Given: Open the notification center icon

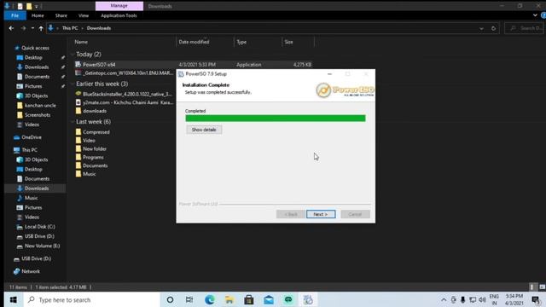Looking at the screenshot, I should point(537,299).
